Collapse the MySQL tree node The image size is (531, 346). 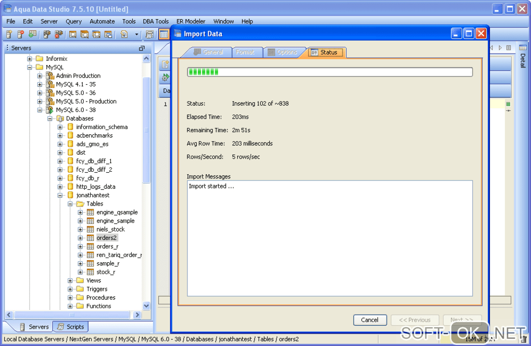coord(30,67)
